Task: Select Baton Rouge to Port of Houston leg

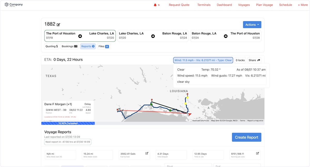Action: click(x=226, y=36)
